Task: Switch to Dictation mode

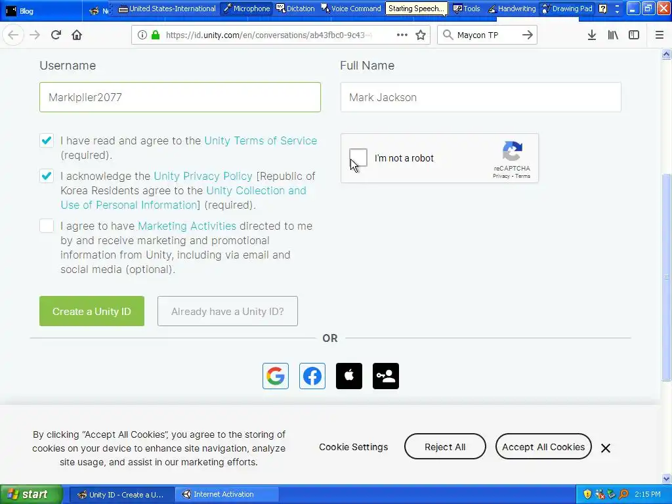Action: pyautogui.click(x=295, y=9)
